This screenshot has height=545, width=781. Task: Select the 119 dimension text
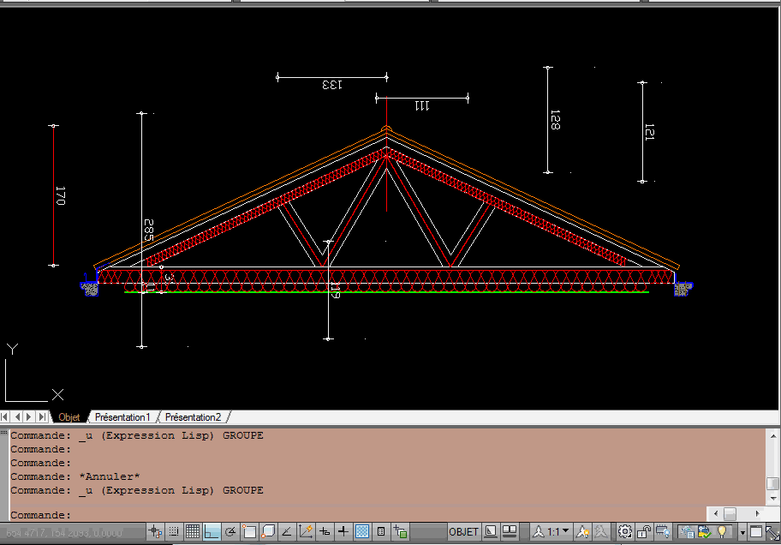point(335,290)
